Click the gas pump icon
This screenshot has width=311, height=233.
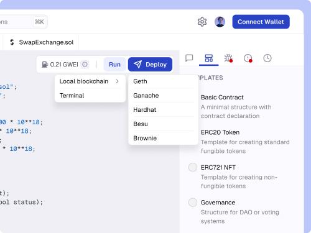[45, 65]
